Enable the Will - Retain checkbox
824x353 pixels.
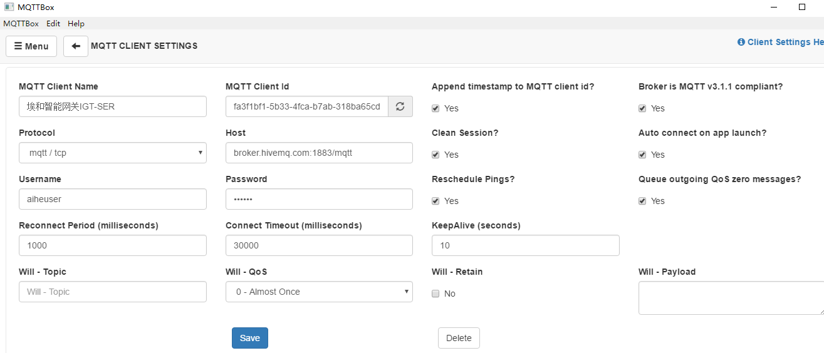[x=435, y=294]
